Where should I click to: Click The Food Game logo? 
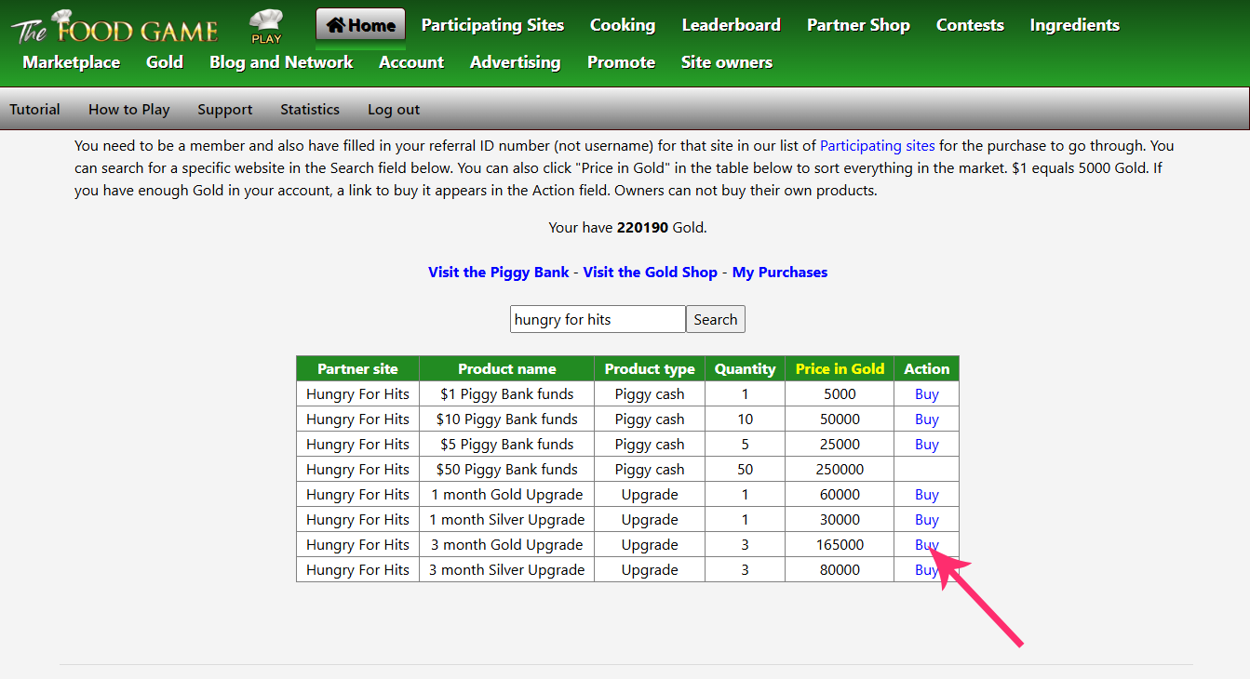[x=114, y=28]
